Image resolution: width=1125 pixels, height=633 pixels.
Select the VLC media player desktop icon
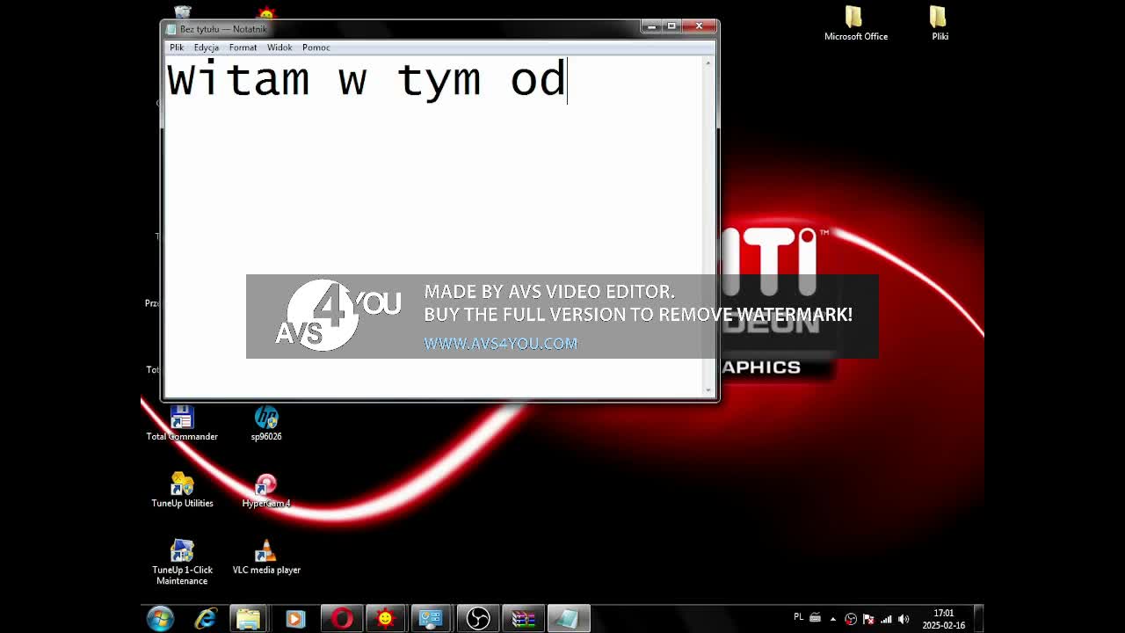pos(266,557)
